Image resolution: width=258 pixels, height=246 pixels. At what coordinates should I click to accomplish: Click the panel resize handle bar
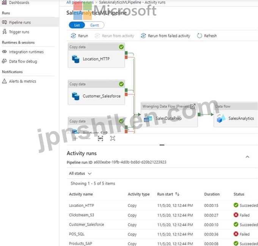pyautogui.click(x=162, y=145)
